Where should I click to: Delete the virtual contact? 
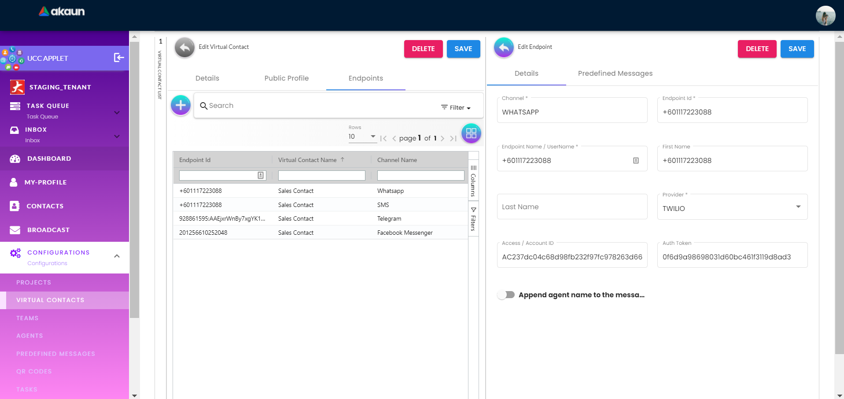tap(423, 49)
